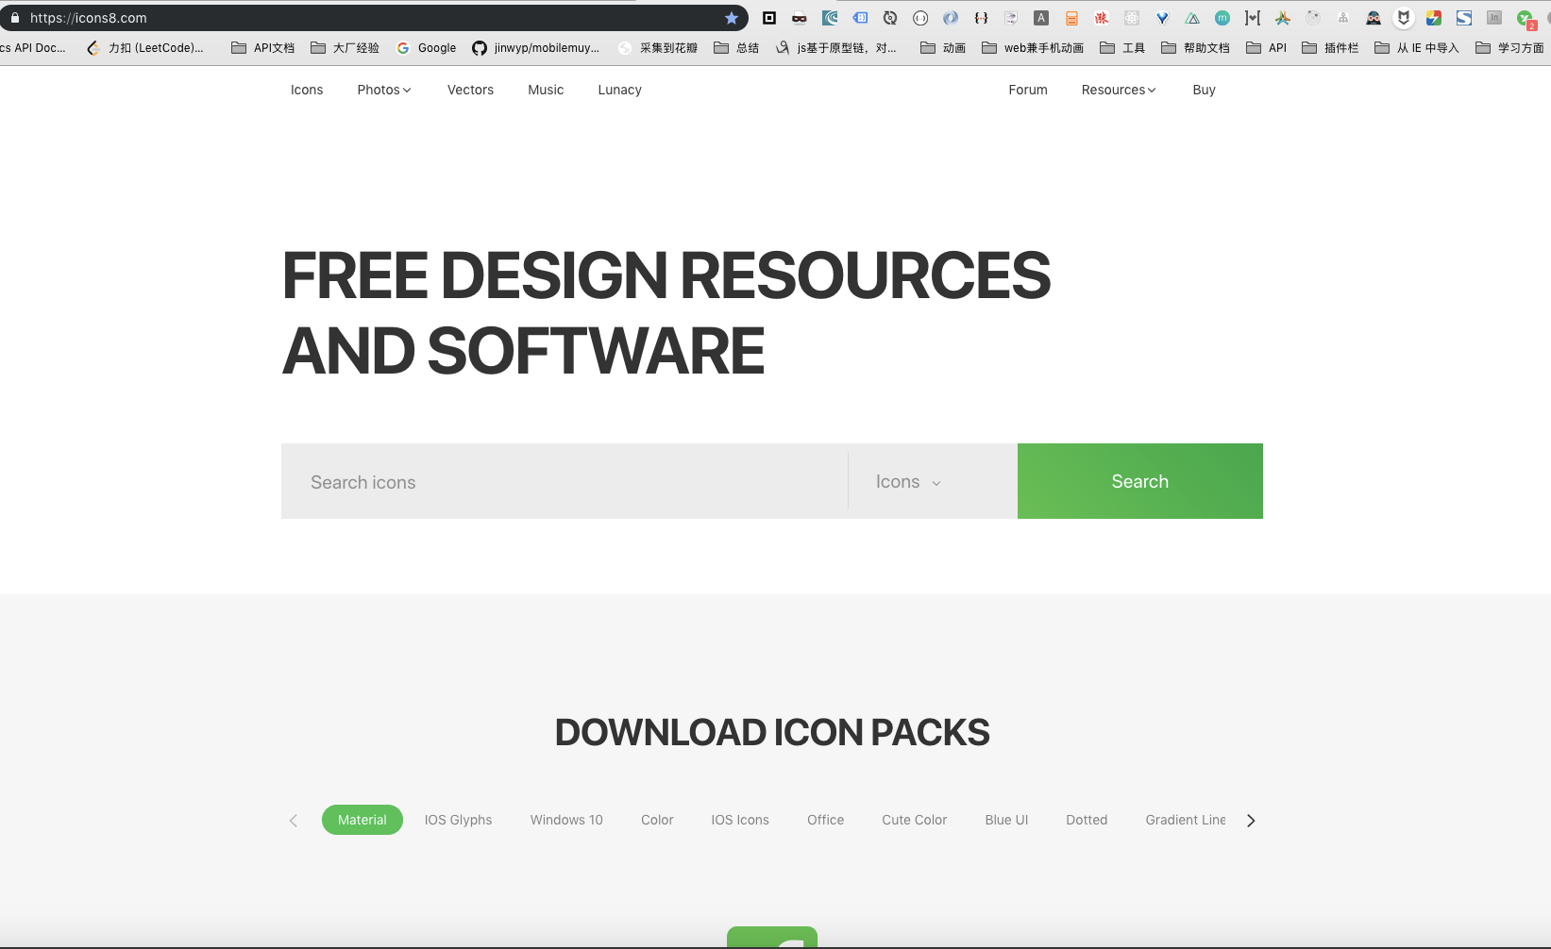Open the Vue.js devtools extension icon
This screenshot has width=1551, height=949.
click(1162, 18)
